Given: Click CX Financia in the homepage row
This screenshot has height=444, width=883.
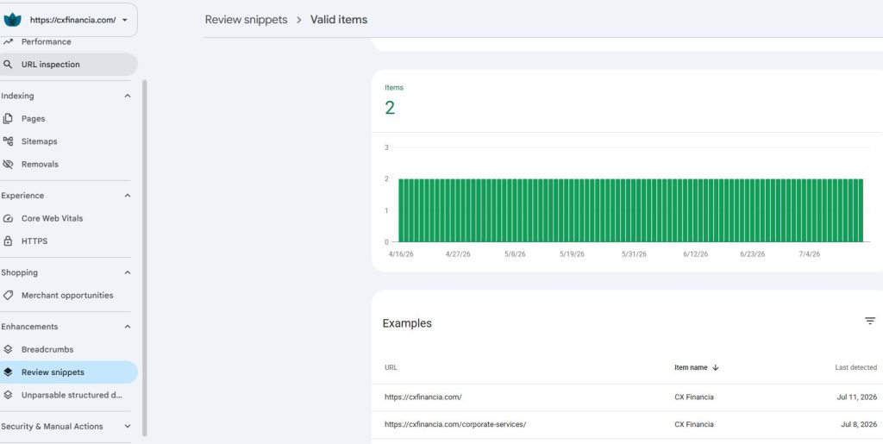Looking at the screenshot, I should [x=694, y=397].
